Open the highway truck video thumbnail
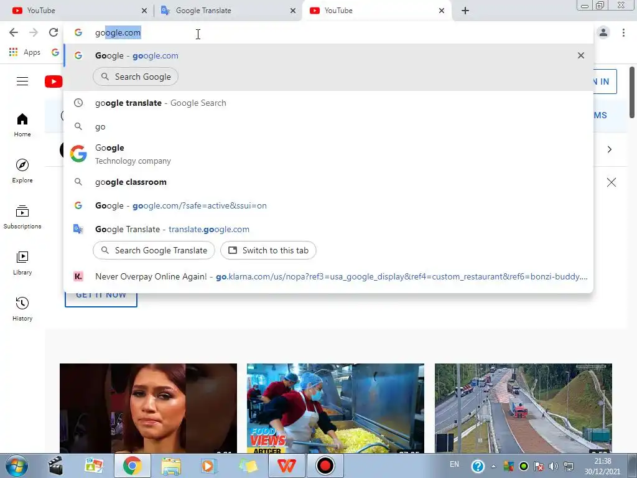Screen dimensions: 637x478 click(523, 408)
